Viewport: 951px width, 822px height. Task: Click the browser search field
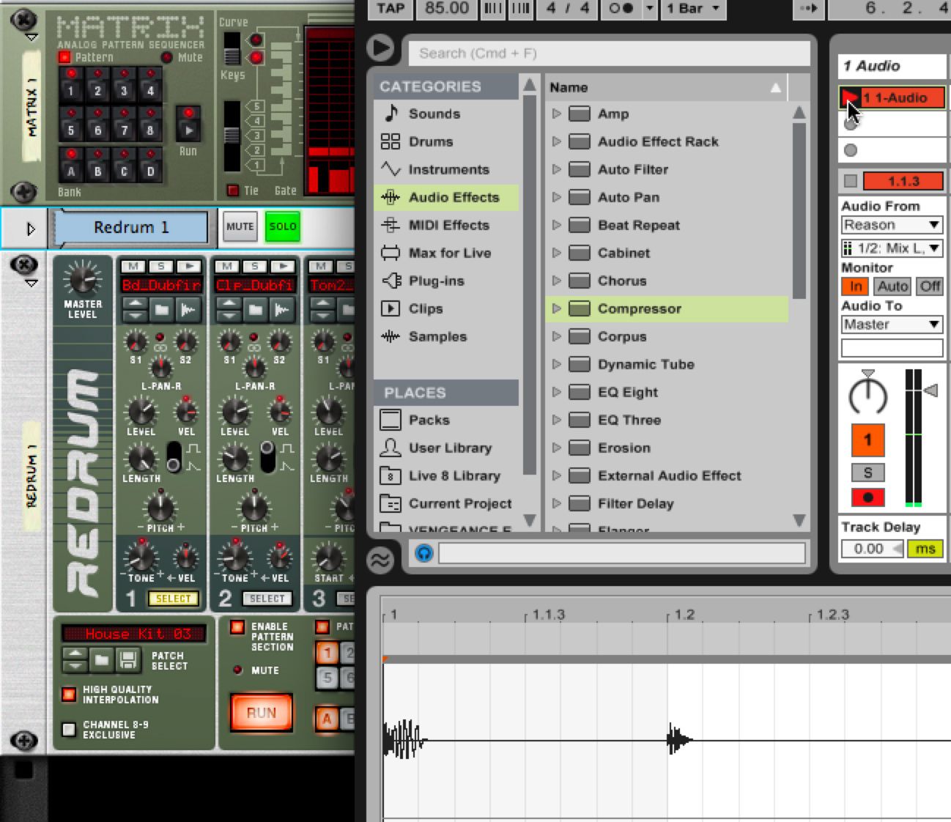(609, 53)
